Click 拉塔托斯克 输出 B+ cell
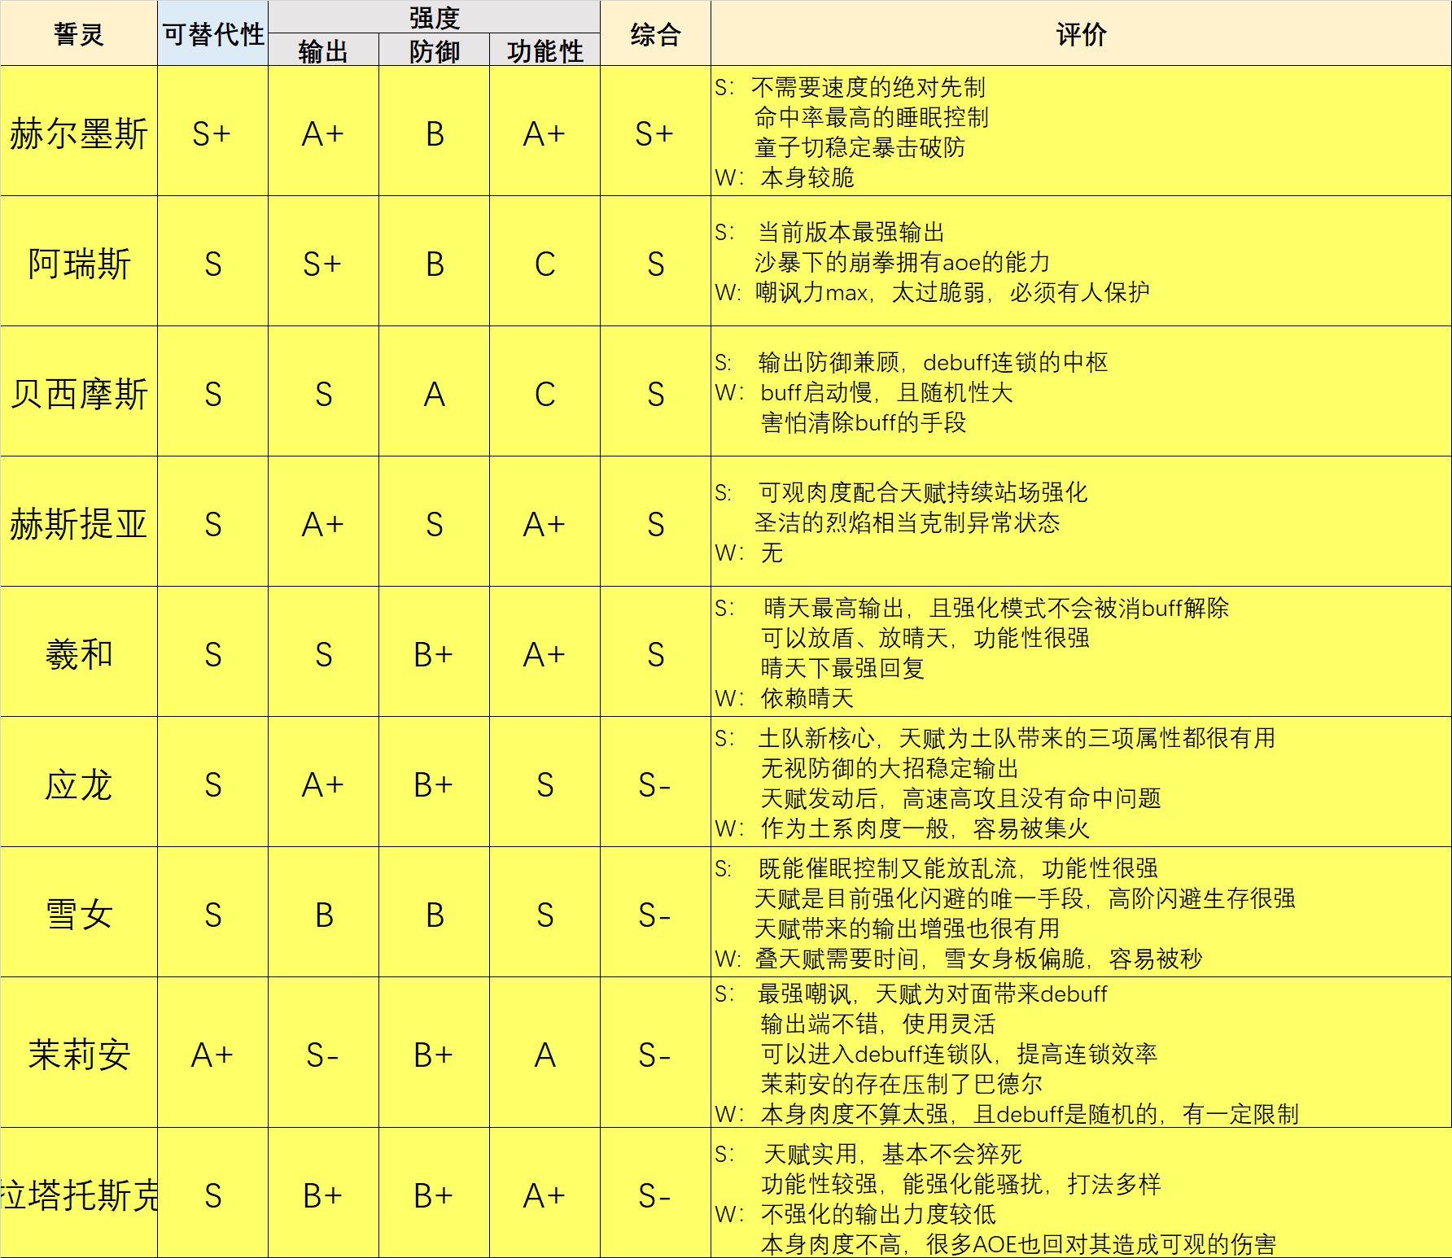1452x1258 pixels. tap(323, 1193)
